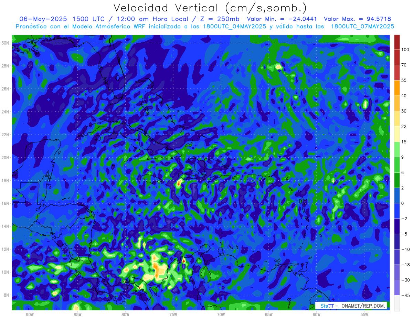Screen dimensions: 413x319
Task: Click the '65W' longitude label
Action: click(x=269, y=315)
